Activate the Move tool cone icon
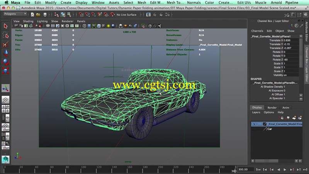 pos(5,53)
